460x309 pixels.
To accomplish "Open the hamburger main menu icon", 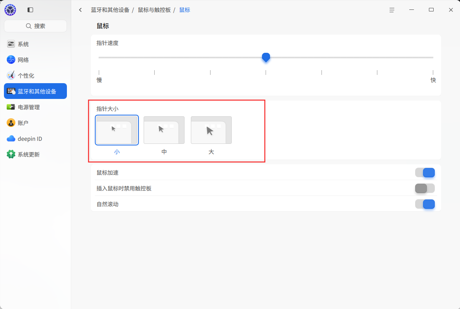I will coord(392,10).
